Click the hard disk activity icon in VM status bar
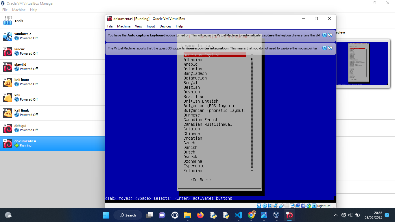Viewport: 395px width, 222px height. click(259, 206)
